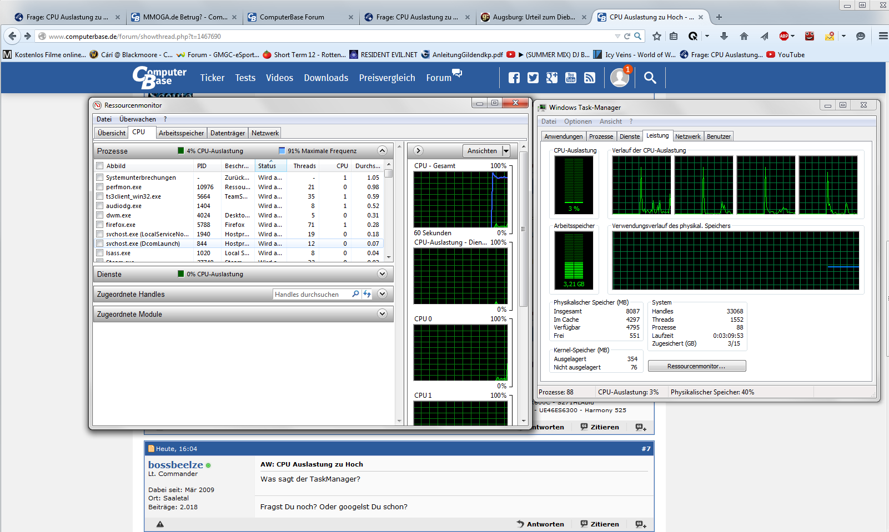Close the MMOGA.de Betrug tab
Image resolution: width=889 pixels, height=532 pixels.
tap(234, 17)
